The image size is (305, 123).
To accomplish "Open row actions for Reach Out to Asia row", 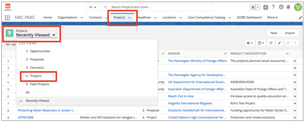I will (295, 96).
